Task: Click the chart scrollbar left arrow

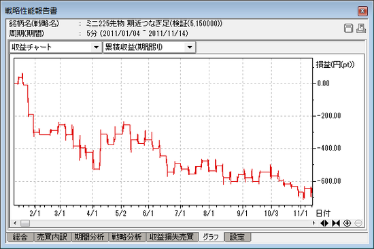Action: point(15,223)
